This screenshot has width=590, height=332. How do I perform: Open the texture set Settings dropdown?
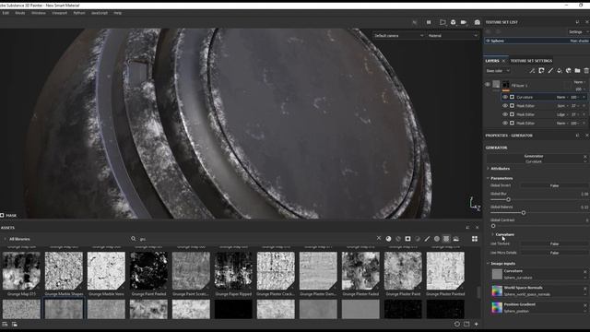point(578,32)
